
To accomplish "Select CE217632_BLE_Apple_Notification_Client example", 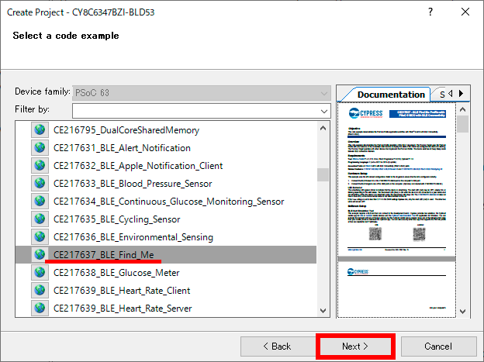I will (x=138, y=166).
